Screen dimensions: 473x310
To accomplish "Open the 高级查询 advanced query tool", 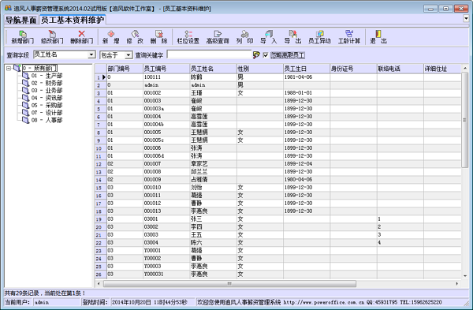I will pyautogui.click(x=218, y=37).
